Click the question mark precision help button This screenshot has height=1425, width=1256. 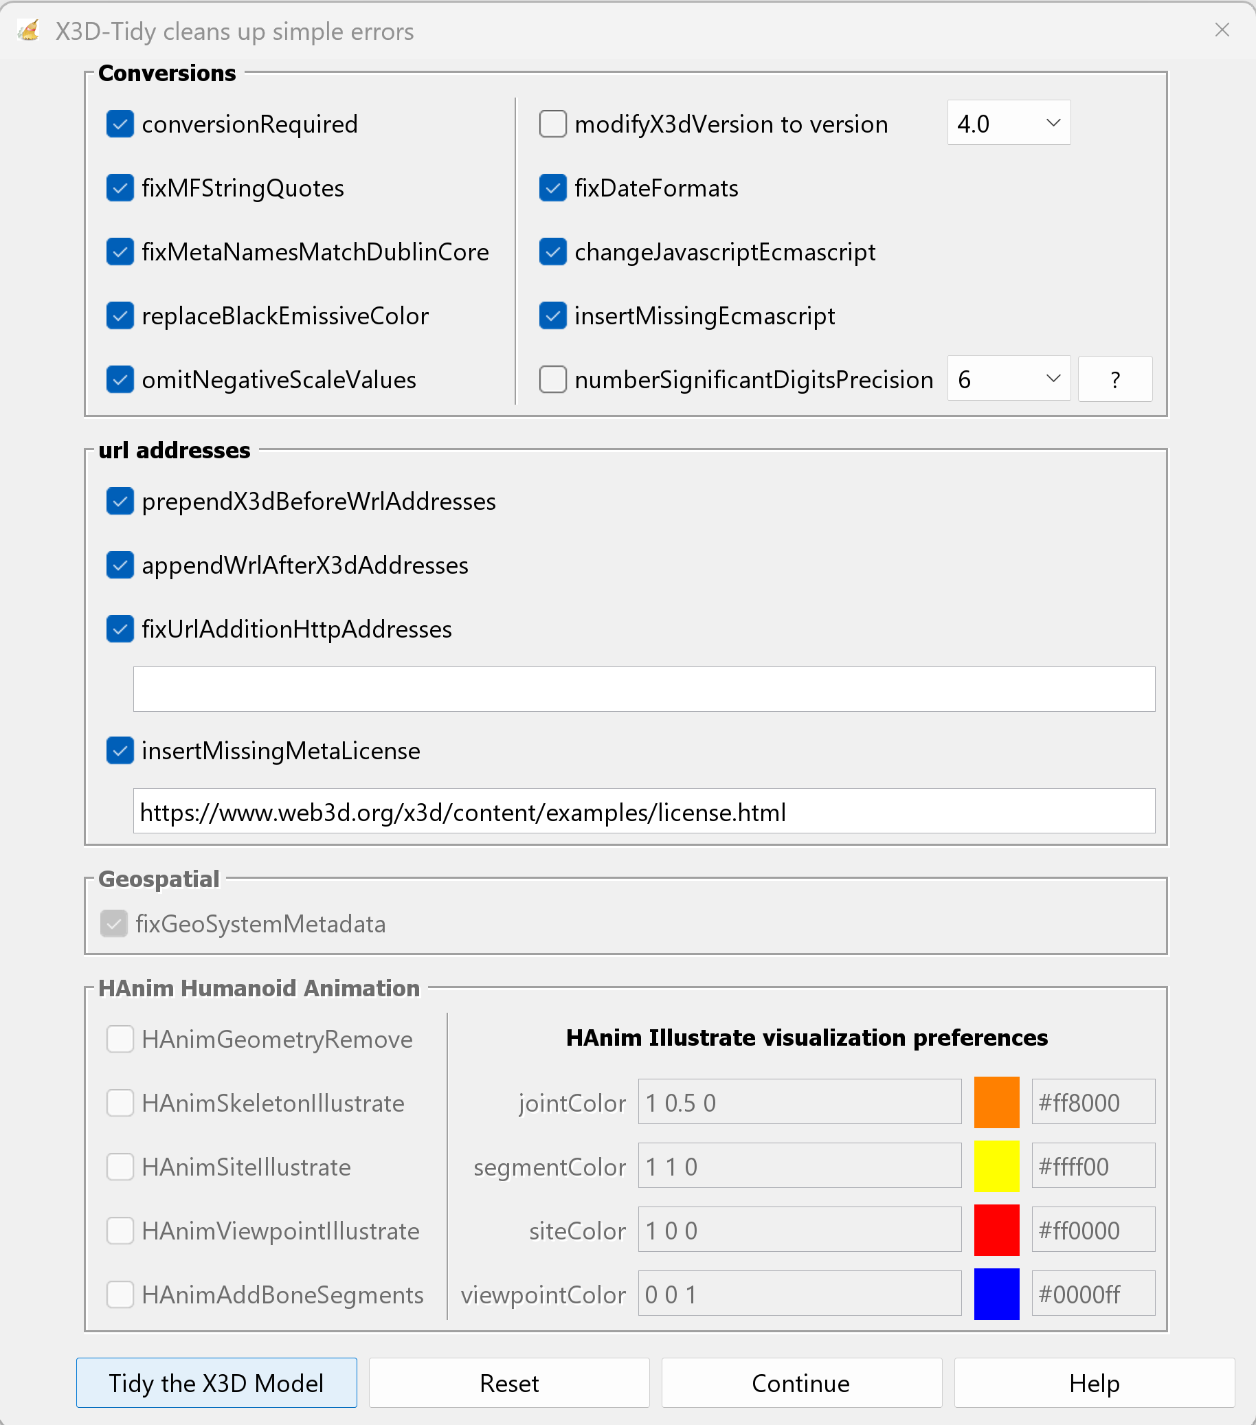[1114, 379]
